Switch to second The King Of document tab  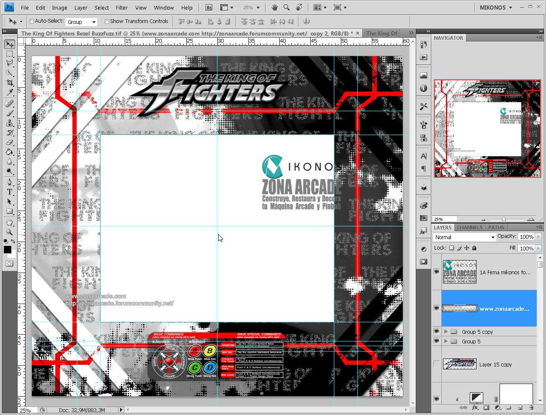381,33
